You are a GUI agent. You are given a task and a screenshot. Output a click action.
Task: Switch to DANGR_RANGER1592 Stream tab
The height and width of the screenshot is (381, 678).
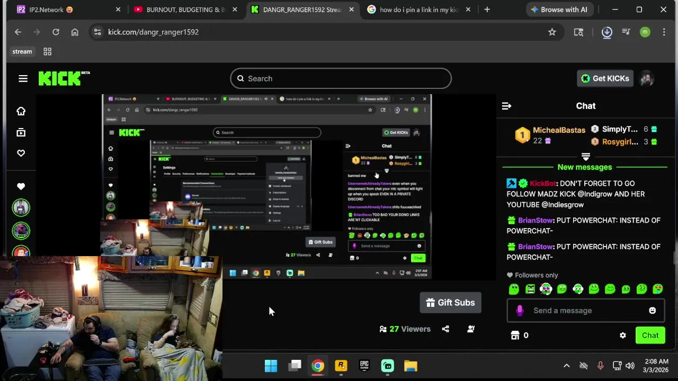tap(302, 10)
